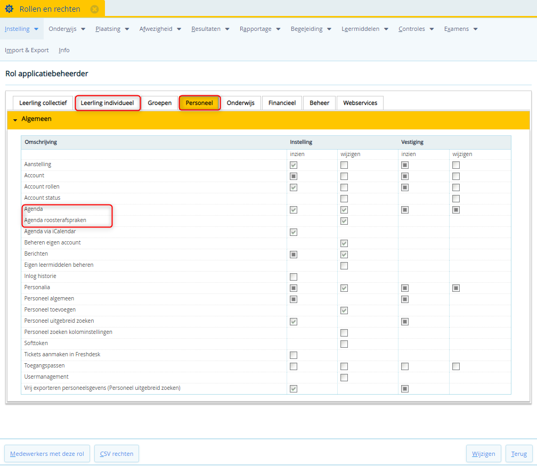Switch to the Onderwijs rights tab

(240, 103)
